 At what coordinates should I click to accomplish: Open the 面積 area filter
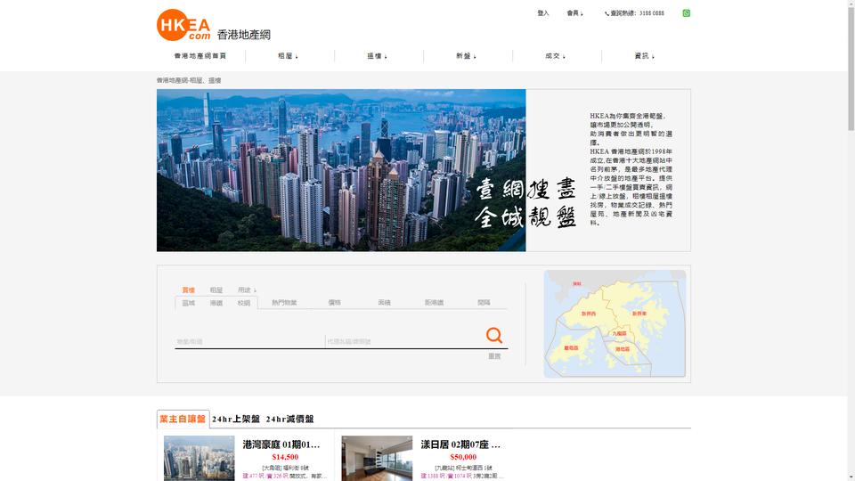[x=384, y=303]
